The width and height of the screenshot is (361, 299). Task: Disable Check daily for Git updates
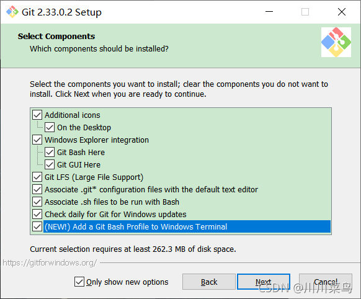(37, 214)
